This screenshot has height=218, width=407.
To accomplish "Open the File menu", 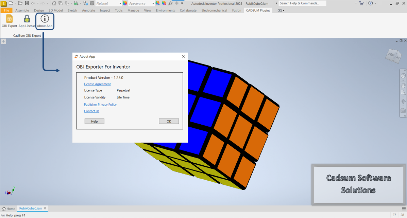I will coord(6,11).
